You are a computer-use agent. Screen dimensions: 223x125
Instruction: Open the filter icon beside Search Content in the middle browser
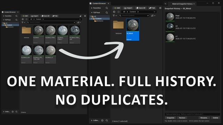point(115,16)
